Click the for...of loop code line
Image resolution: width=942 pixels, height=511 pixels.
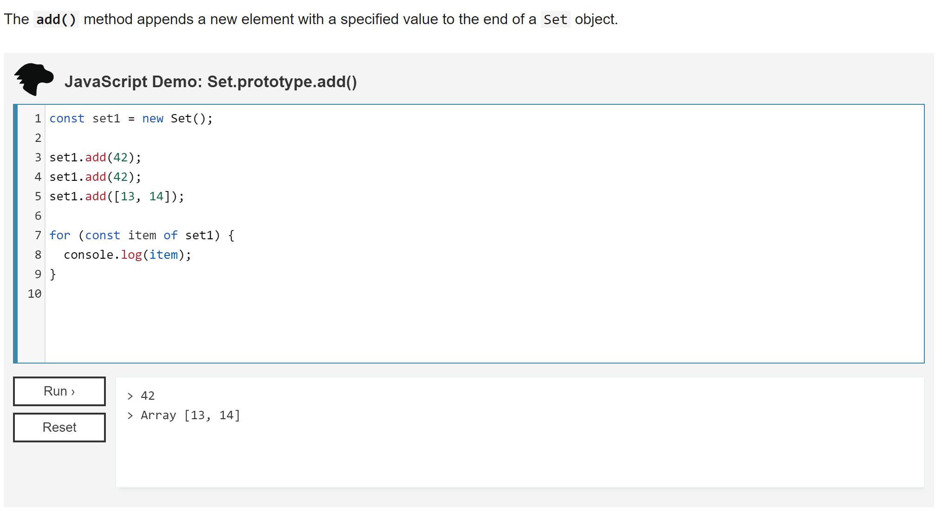[142, 236]
